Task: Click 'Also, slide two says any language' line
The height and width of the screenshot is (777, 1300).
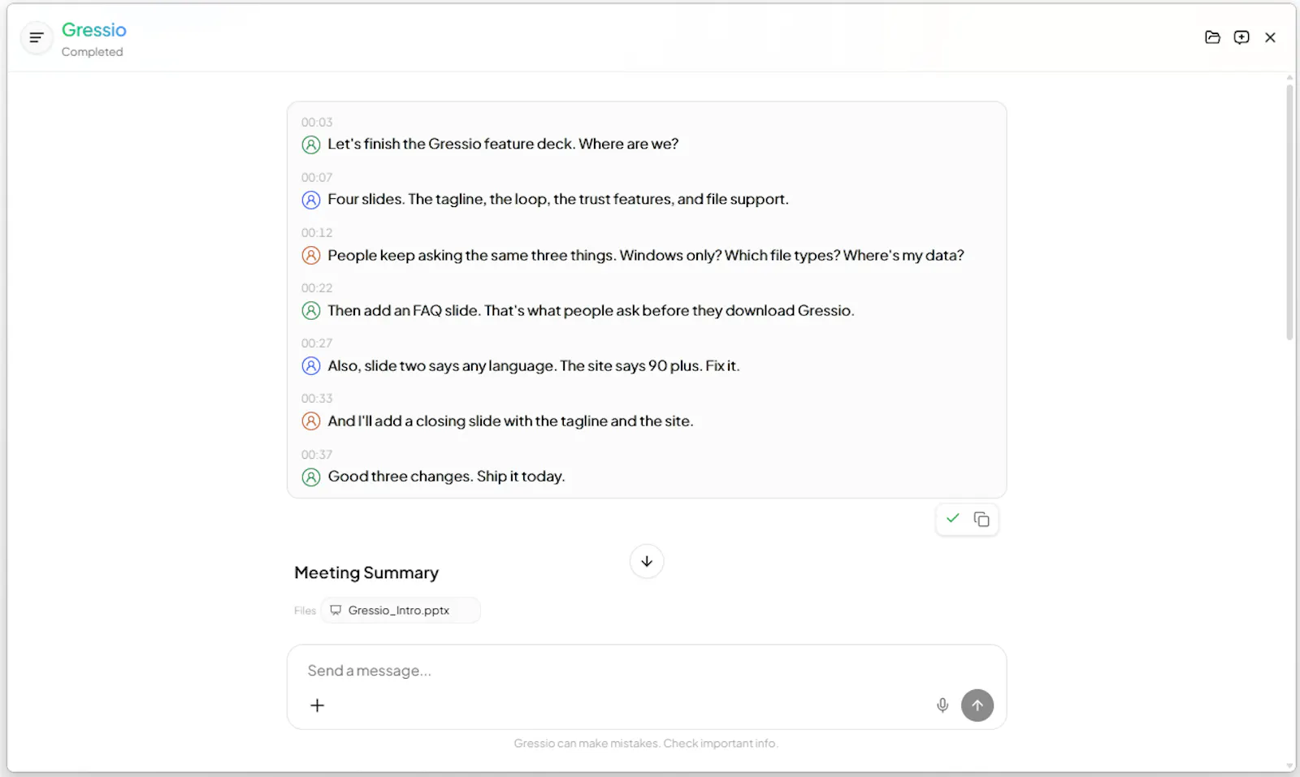Action: tap(534, 366)
